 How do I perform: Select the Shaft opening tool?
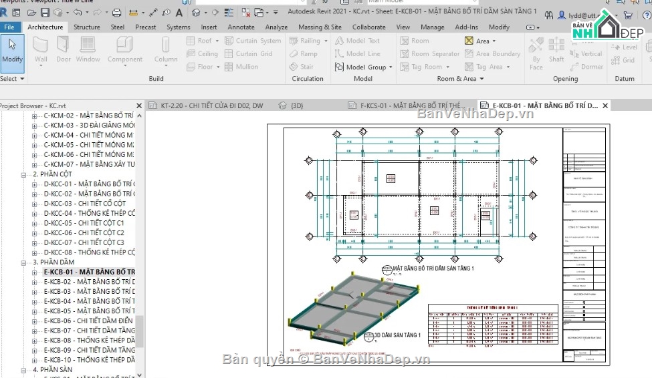tap(556, 50)
